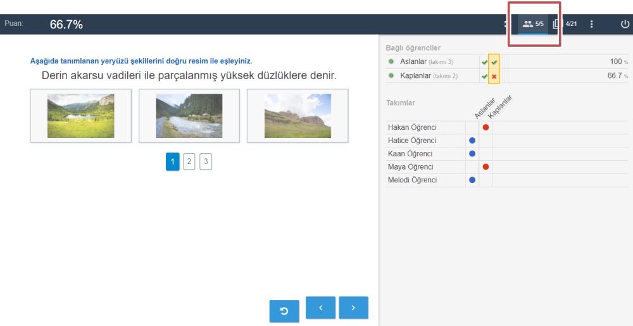Click the reset exercise circular arrow button
The image size is (633, 326).
click(284, 311)
